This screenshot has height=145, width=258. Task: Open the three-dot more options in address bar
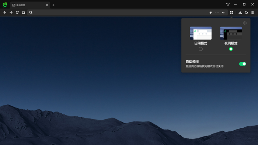(x=217, y=13)
